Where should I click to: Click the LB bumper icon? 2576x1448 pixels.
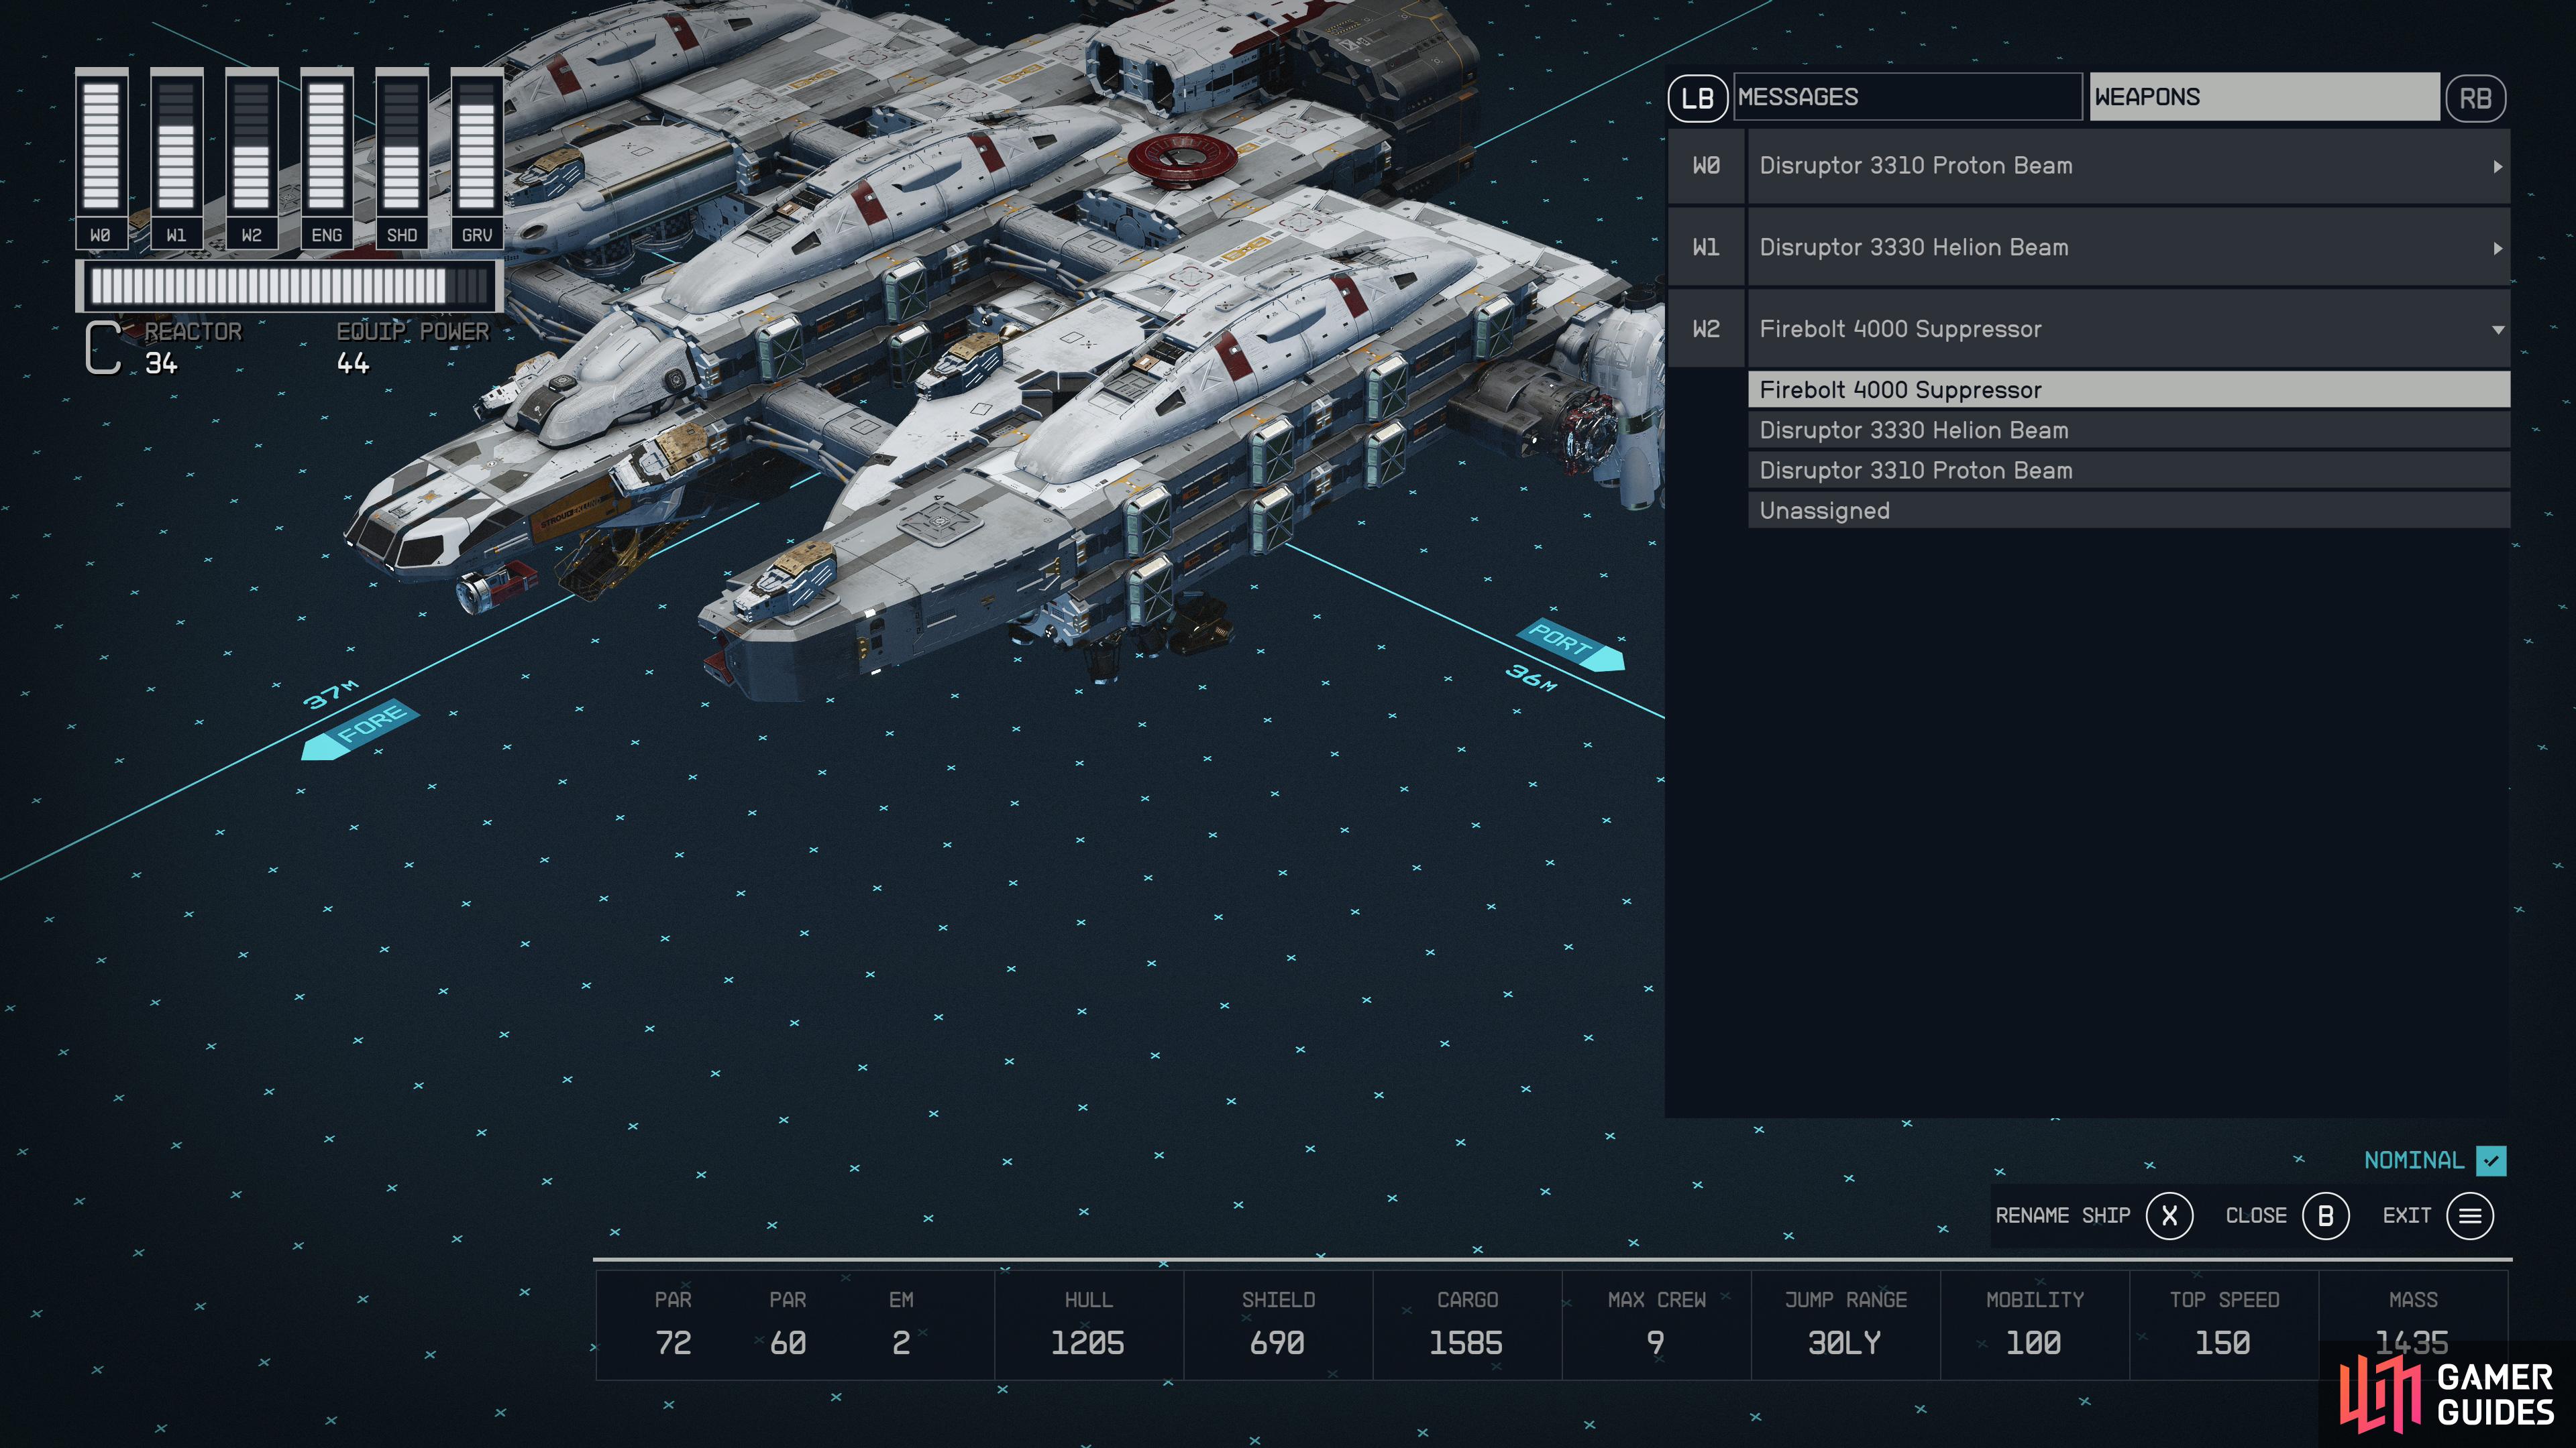point(1697,98)
